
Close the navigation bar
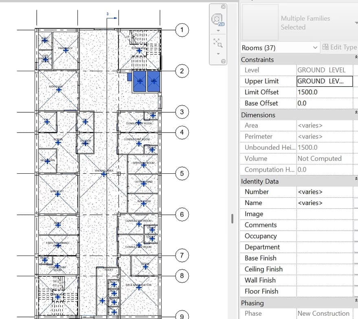[x=223, y=7]
